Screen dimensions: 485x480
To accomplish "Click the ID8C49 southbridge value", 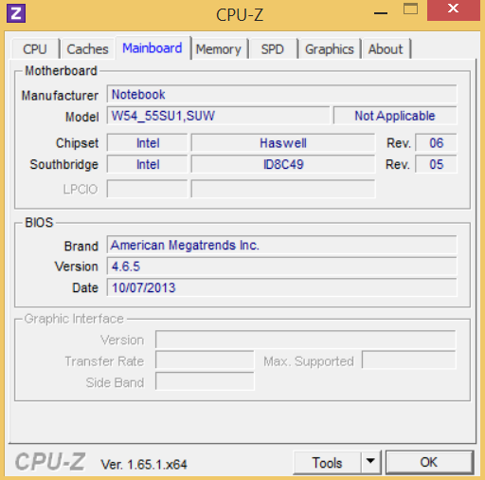I will tap(283, 164).
